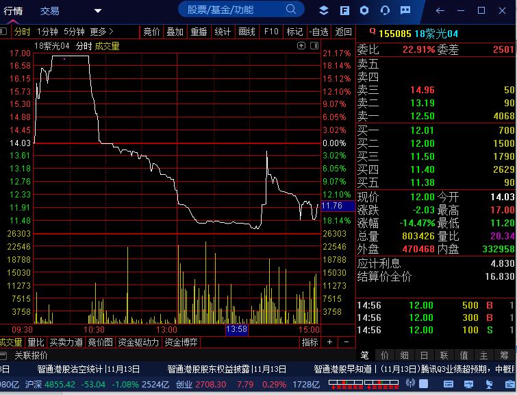Select the 日 tab in right panel

[424, 355]
